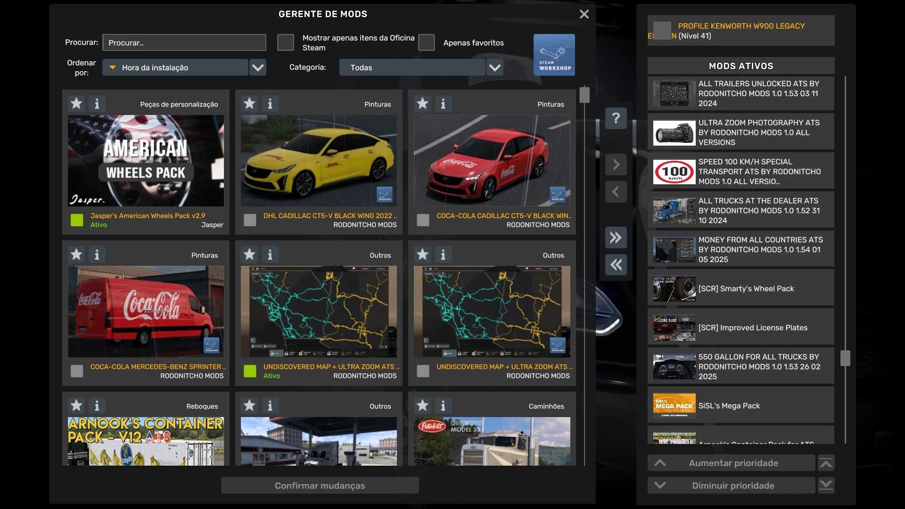The height and width of the screenshot is (509, 905).
Task: Select SiSL's Mega Pack in active mods
Action: coord(740,406)
